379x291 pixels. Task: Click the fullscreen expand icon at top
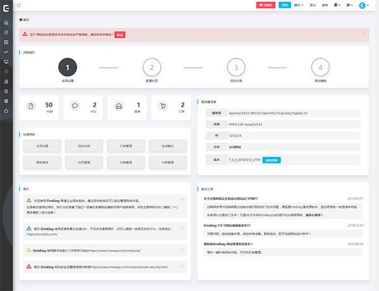(x=27, y=6)
